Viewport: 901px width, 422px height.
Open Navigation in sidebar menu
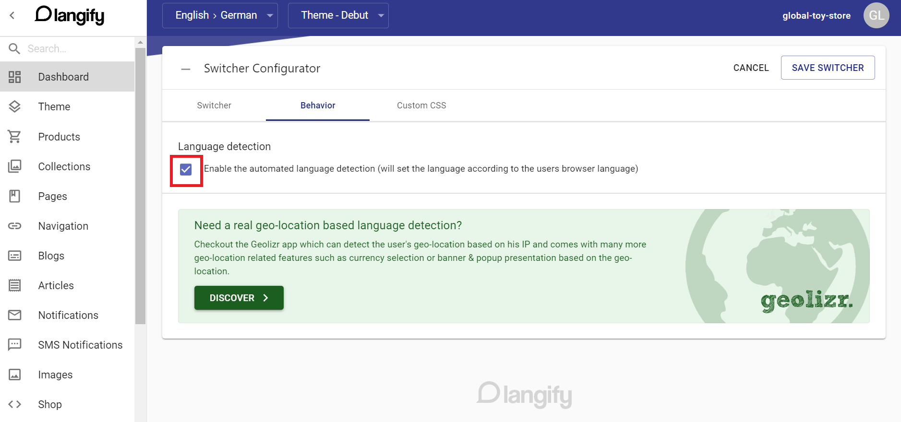pos(67,226)
